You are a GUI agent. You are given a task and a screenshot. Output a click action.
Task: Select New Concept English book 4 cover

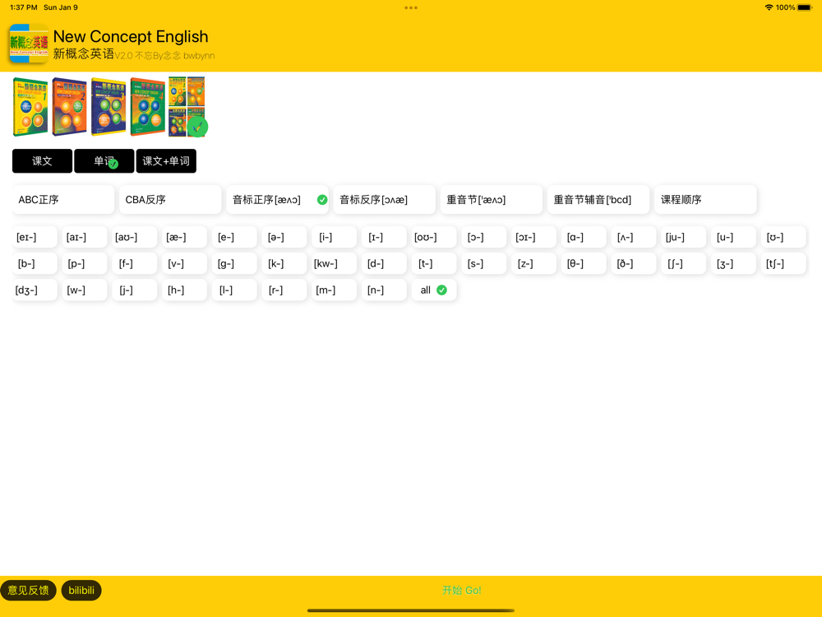[x=148, y=106]
